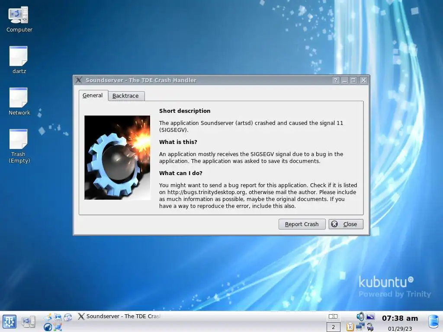This screenshot has width=443, height=332.
Task: Click the display resize tray icon
Action: (x=370, y=316)
